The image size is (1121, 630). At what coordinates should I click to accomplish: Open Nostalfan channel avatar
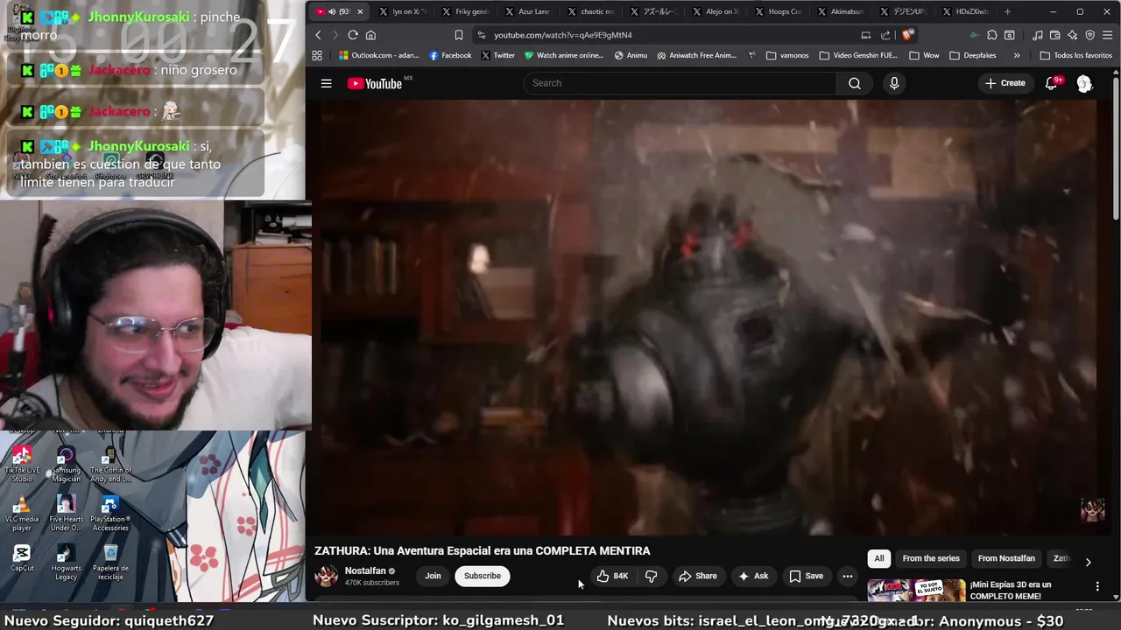[327, 576]
